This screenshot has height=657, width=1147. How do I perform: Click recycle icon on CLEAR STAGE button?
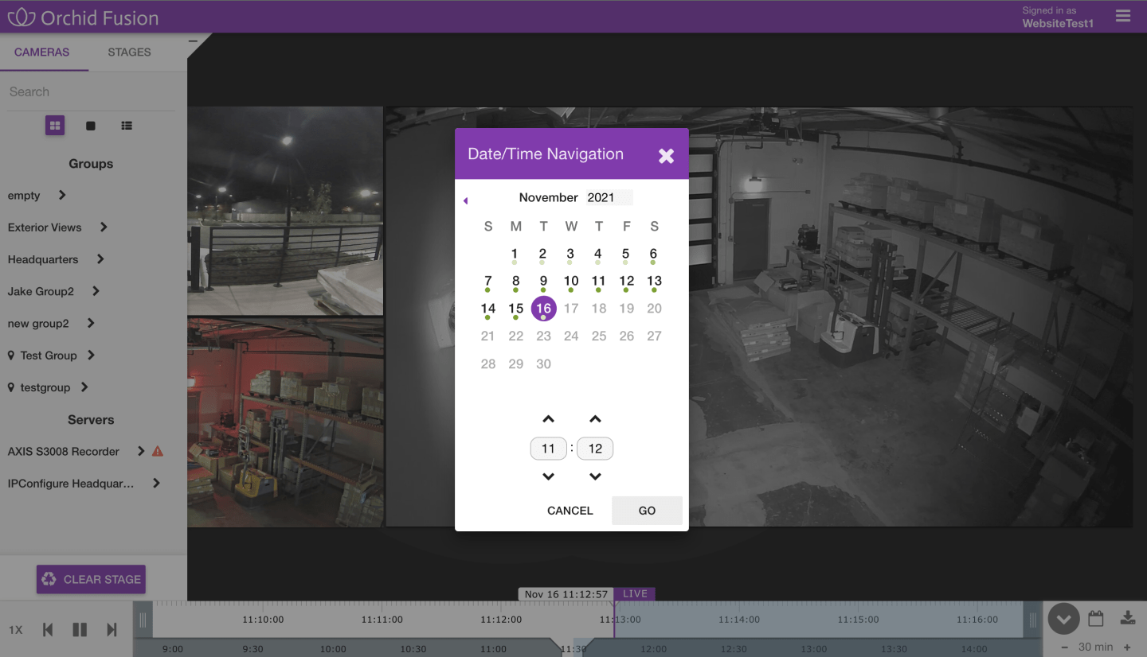49,579
